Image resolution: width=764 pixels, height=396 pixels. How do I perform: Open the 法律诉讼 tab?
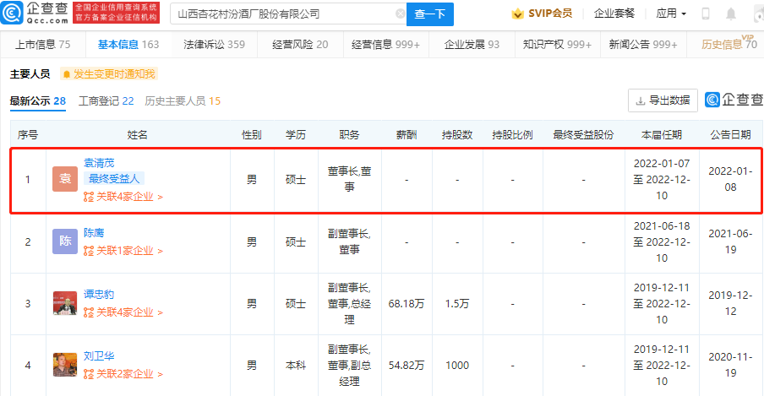[x=214, y=44]
